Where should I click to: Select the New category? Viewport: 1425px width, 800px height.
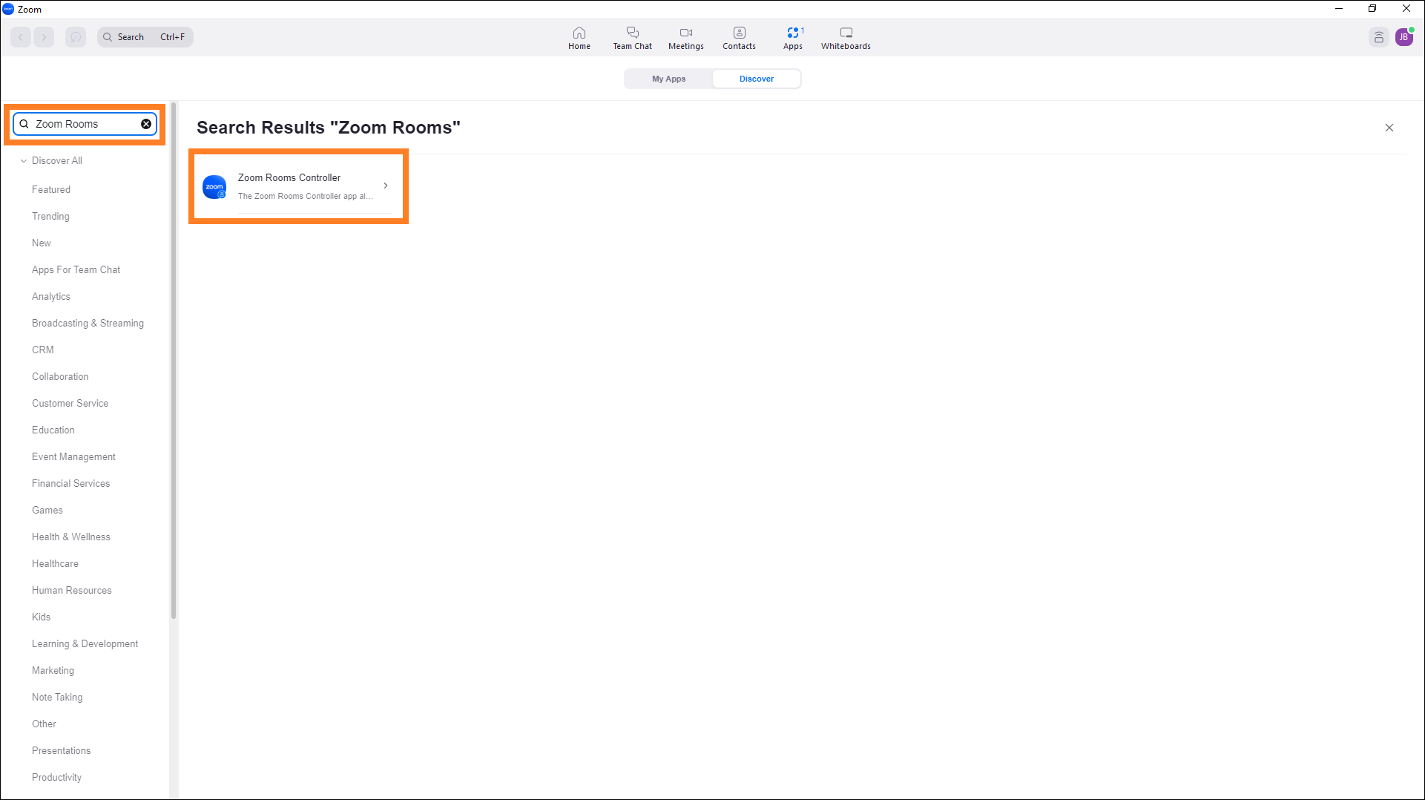click(42, 243)
